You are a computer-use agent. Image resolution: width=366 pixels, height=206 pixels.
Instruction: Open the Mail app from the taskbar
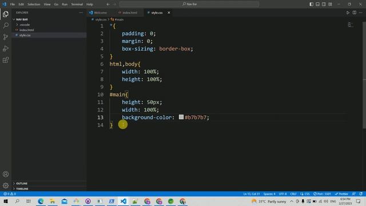coord(65,201)
